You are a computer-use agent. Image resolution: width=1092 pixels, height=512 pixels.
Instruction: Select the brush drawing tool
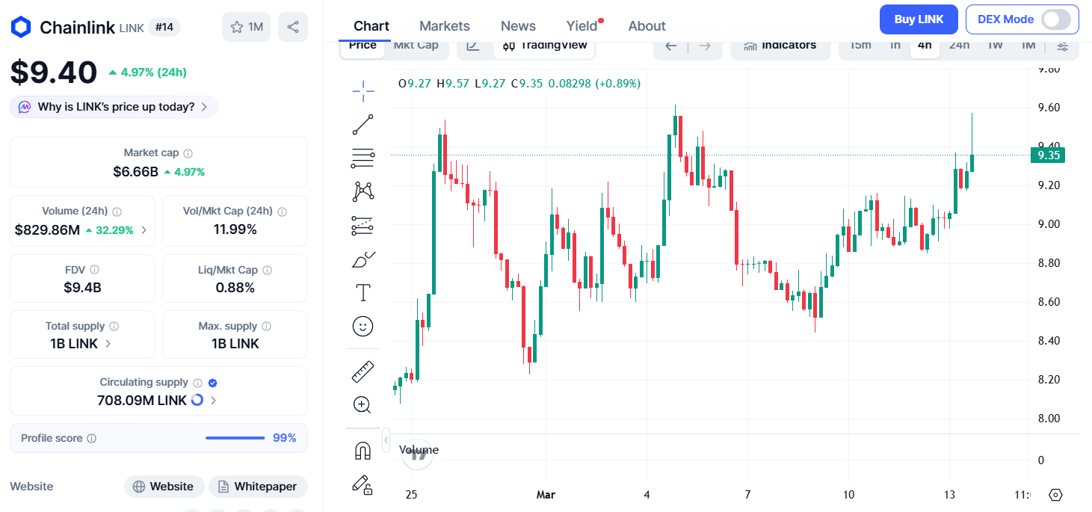tap(363, 259)
